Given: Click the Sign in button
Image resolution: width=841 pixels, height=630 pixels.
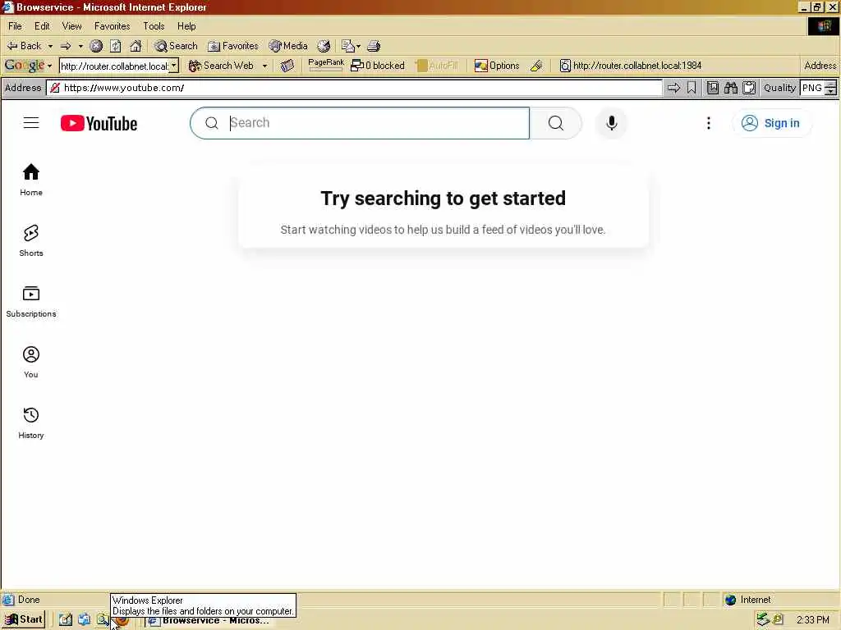Looking at the screenshot, I should (x=771, y=123).
